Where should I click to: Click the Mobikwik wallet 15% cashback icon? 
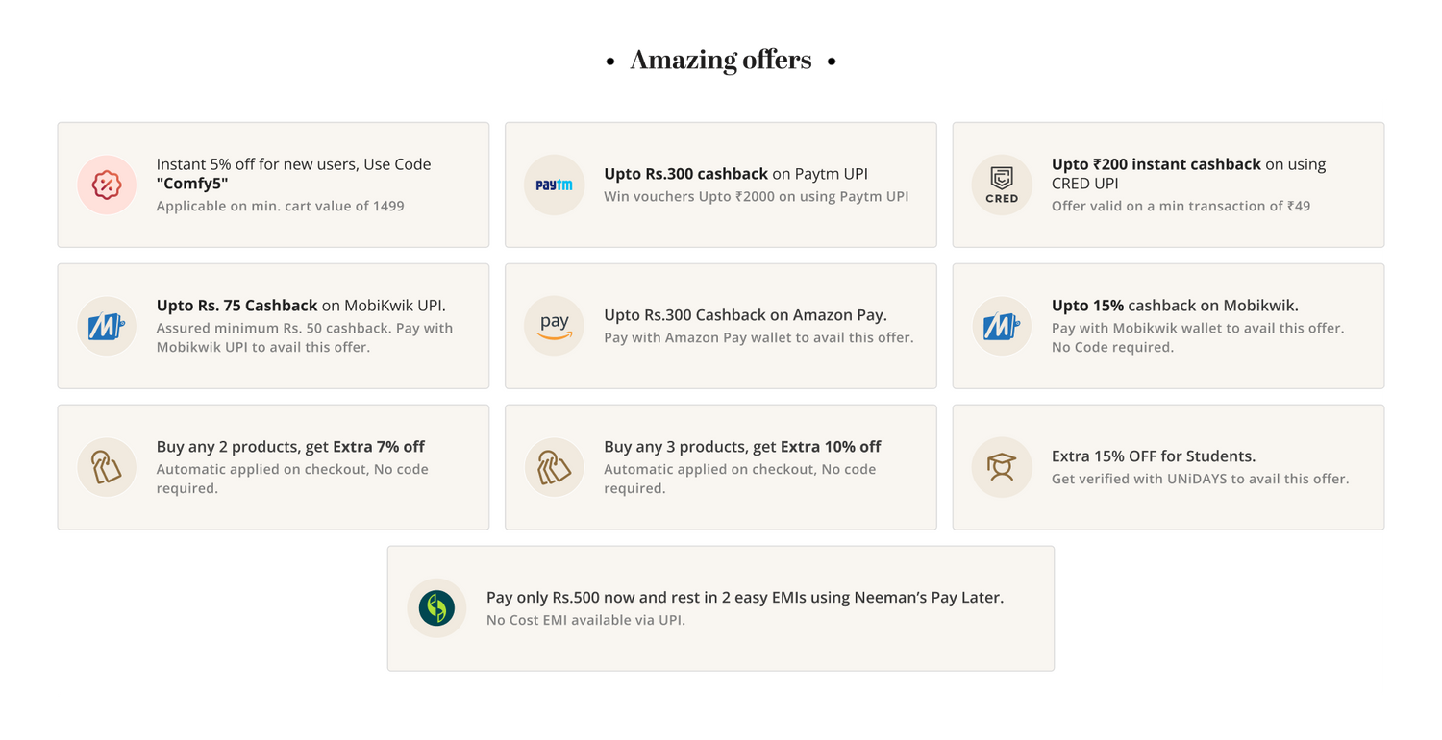click(1002, 326)
